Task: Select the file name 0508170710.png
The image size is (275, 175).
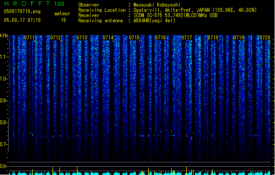Action: coord(22,11)
